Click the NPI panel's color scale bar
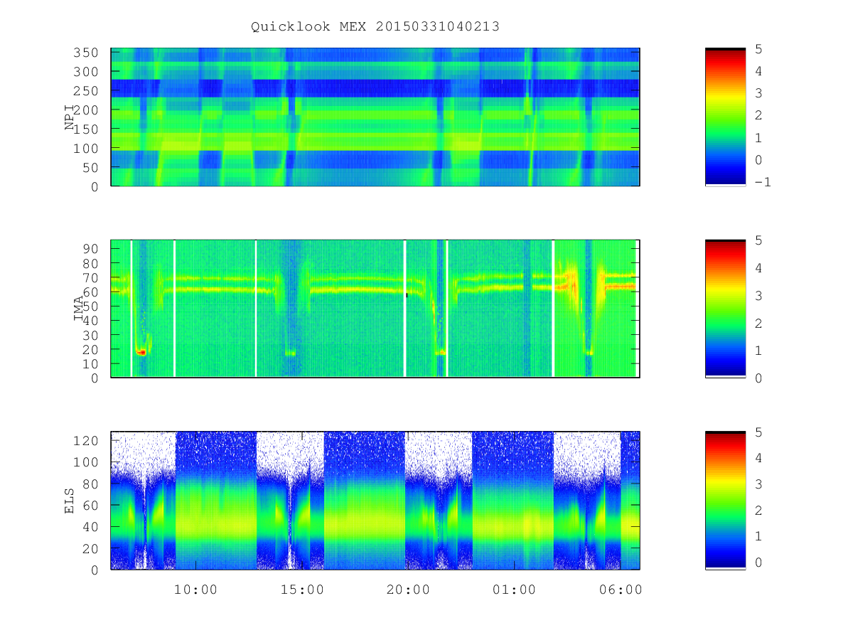 [725, 117]
